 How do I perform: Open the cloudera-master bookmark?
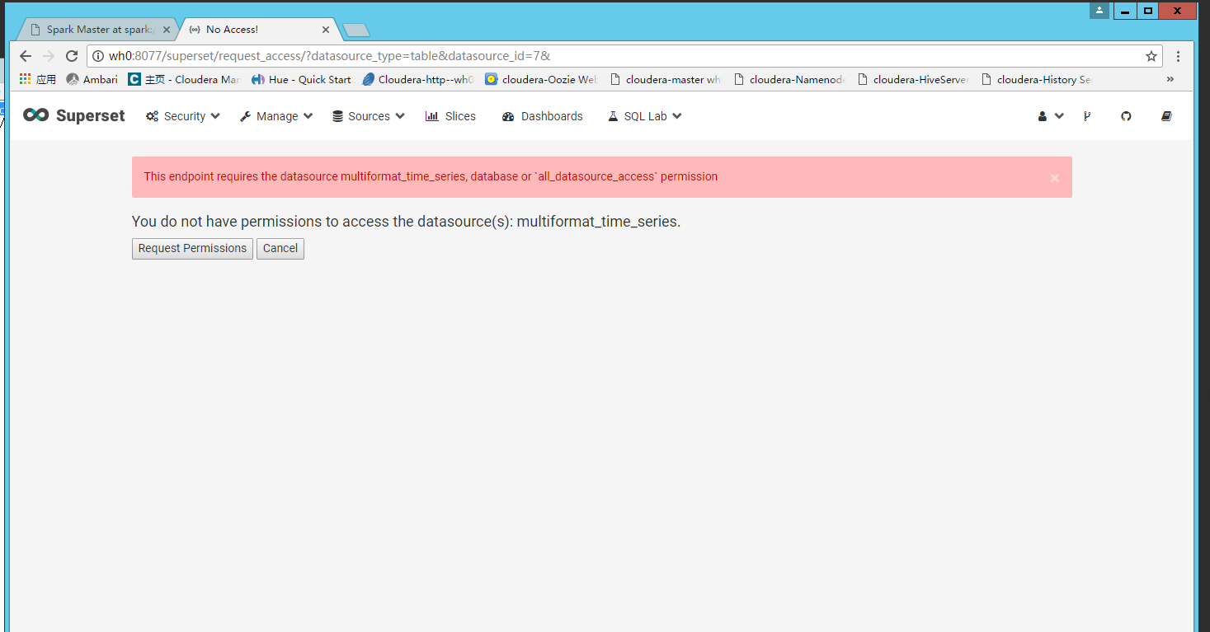(x=665, y=79)
